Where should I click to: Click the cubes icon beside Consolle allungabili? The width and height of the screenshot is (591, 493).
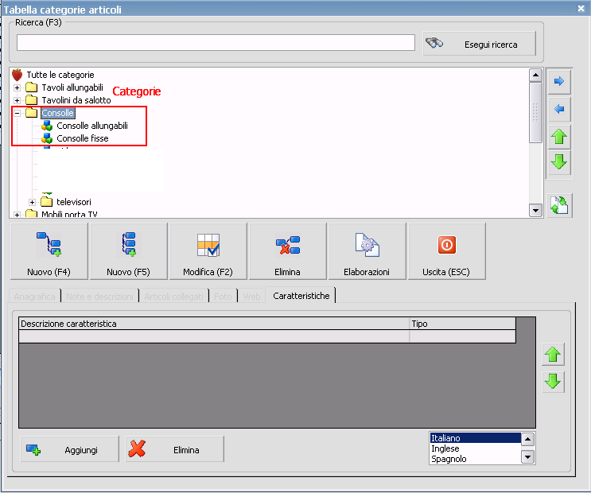tap(47, 126)
